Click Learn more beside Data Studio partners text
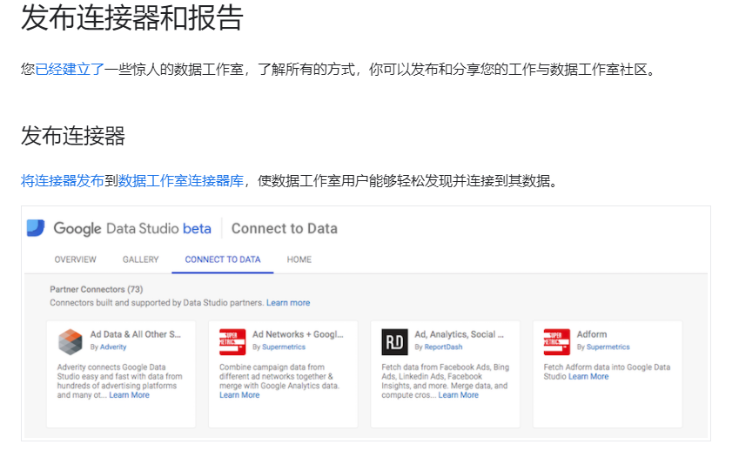The height and width of the screenshot is (451, 739). point(288,303)
